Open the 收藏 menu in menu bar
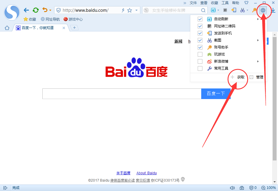 click(214, 3)
